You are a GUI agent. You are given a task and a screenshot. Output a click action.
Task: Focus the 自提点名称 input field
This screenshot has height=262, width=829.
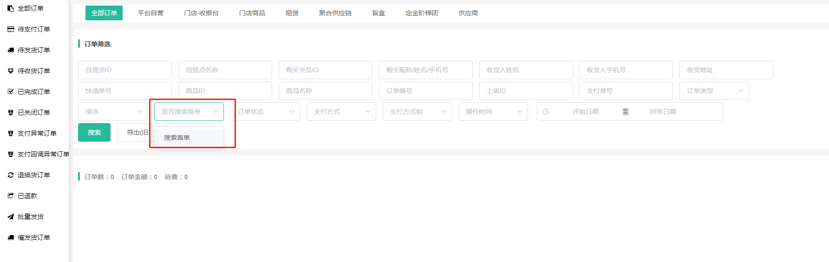[x=225, y=70]
